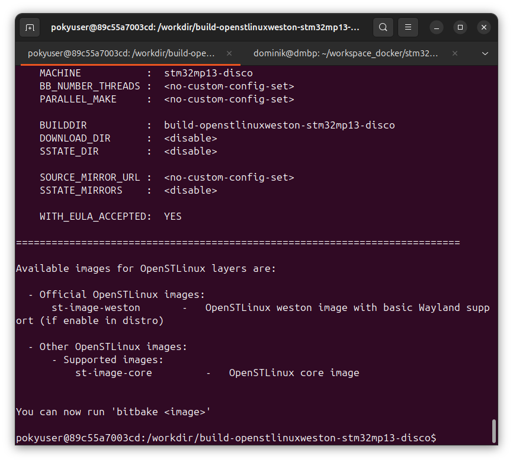Click the SOURCE_MIRROR_URL label

(x=89, y=177)
